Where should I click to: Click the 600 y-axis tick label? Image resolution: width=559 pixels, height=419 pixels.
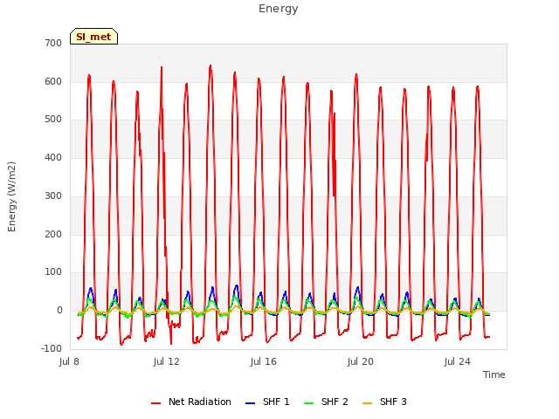pyautogui.click(x=53, y=81)
